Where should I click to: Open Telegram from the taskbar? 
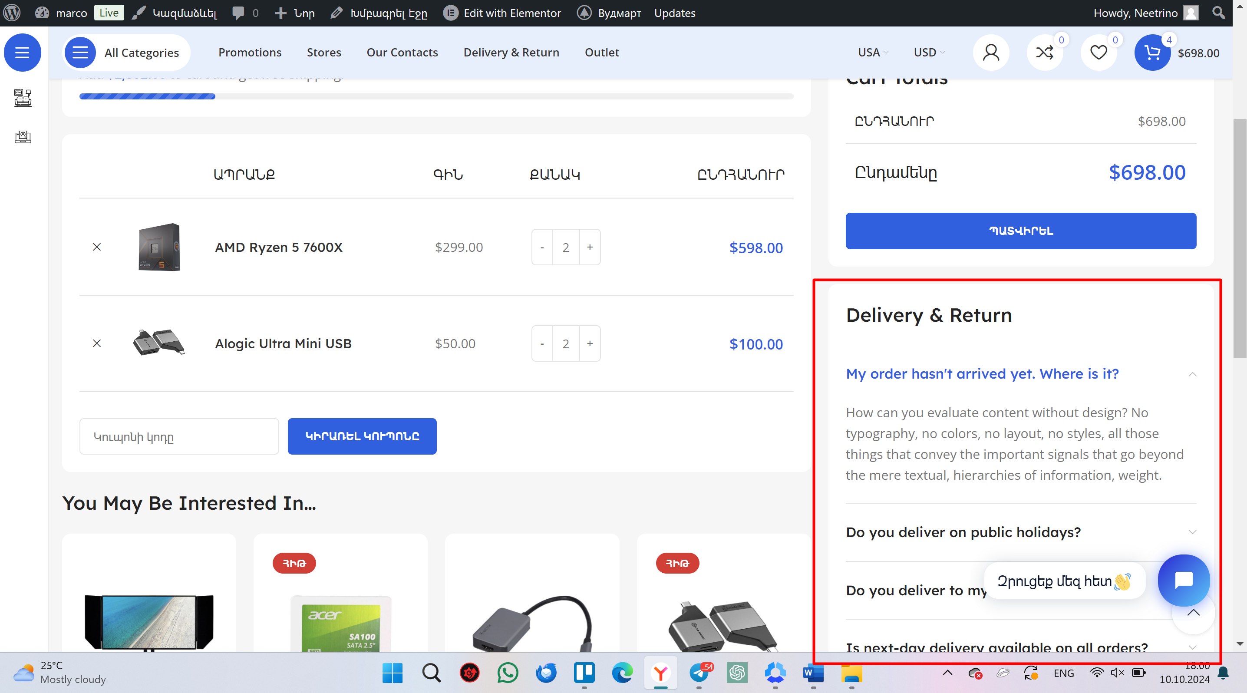coord(699,673)
